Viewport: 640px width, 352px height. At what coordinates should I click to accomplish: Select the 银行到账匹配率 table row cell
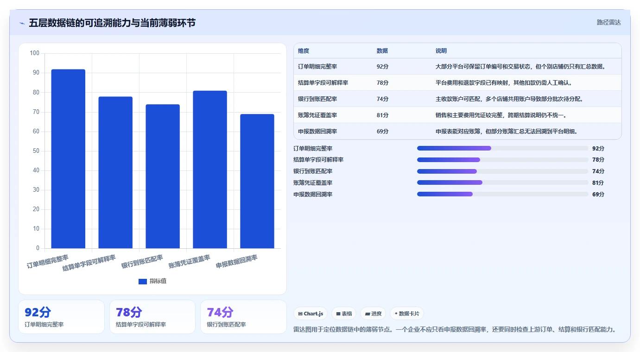tap(334, 99)
